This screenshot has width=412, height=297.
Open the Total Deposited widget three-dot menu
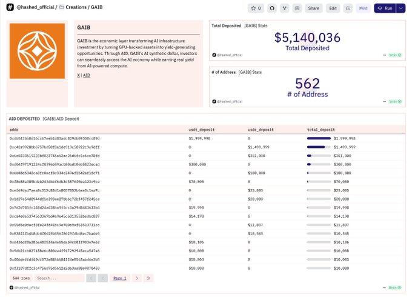click(x=384, y=55)
